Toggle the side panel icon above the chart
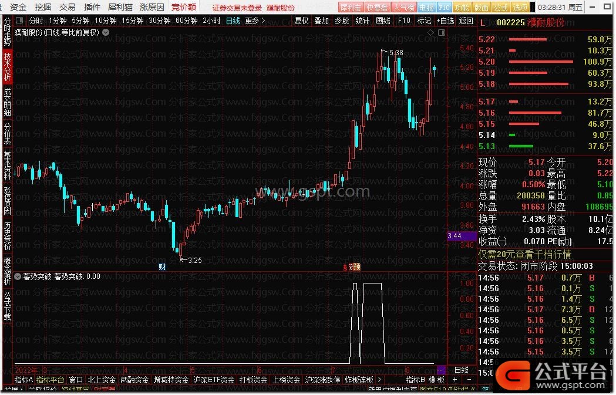616x395 pixels. coord(442,33)
